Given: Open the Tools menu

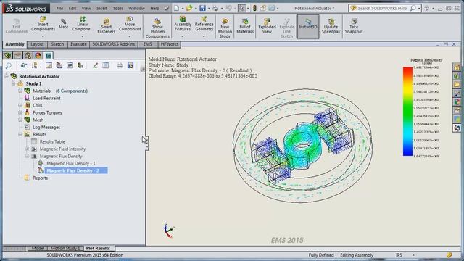Looking at the screenshot, I should [x=117, y=8].
